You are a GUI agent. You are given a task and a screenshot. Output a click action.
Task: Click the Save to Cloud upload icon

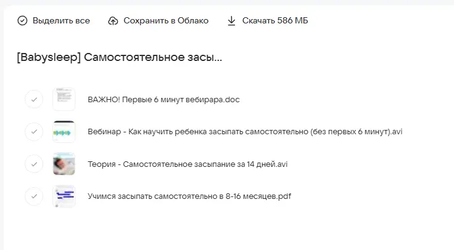coord(113,21)
